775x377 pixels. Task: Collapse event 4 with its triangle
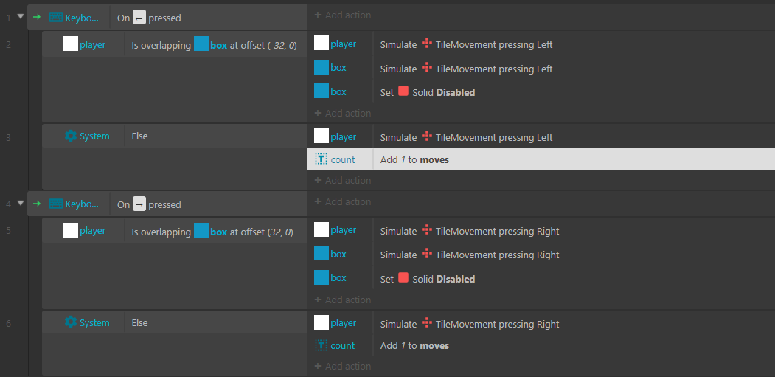(21, 204)
